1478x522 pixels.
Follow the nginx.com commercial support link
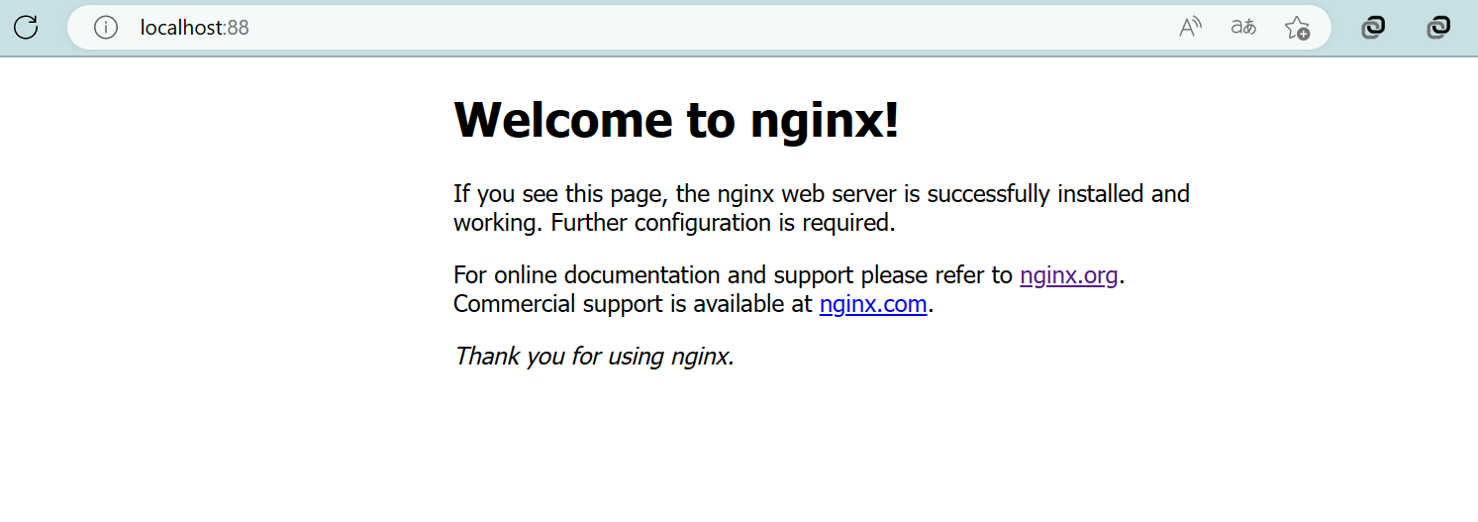point(873,303)
